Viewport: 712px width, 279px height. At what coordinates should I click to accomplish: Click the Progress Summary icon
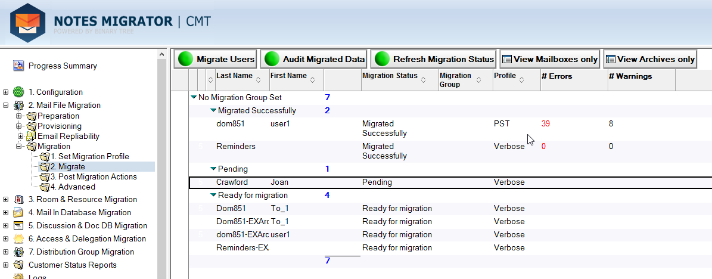[18, 66]
